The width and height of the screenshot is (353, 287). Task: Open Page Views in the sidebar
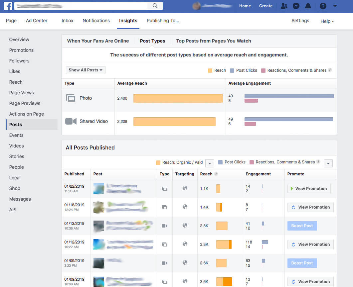(x=22, y=93)
